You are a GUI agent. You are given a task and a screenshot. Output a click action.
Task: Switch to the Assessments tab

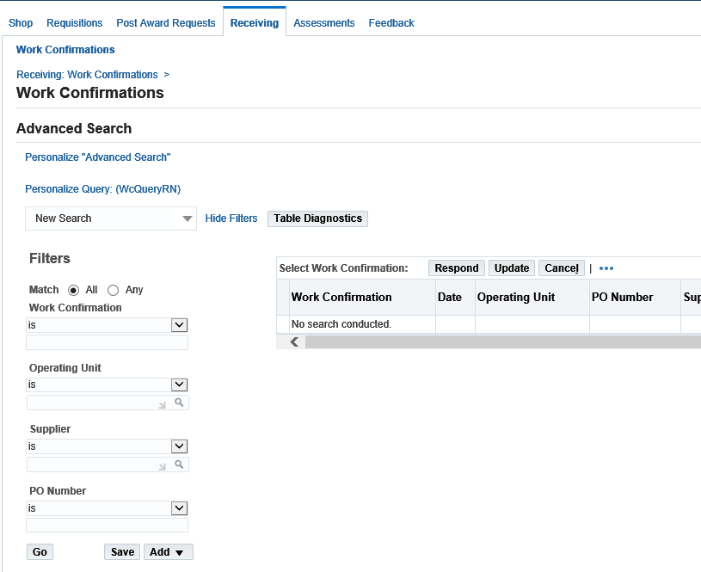click(323, 23)
